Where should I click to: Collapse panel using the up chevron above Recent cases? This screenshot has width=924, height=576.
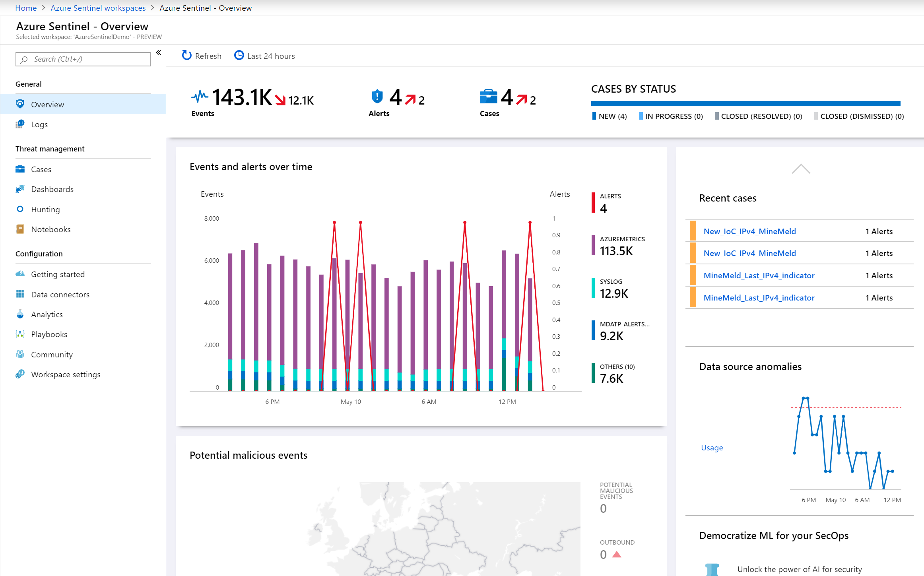801,169
